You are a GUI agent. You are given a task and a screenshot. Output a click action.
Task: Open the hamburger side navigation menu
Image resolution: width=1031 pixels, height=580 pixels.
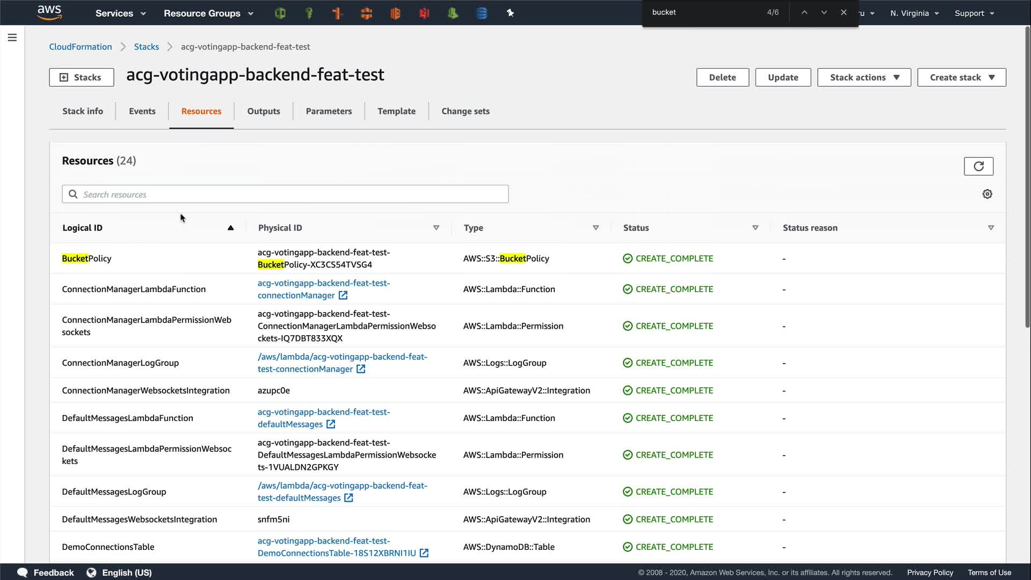(12, 38)
